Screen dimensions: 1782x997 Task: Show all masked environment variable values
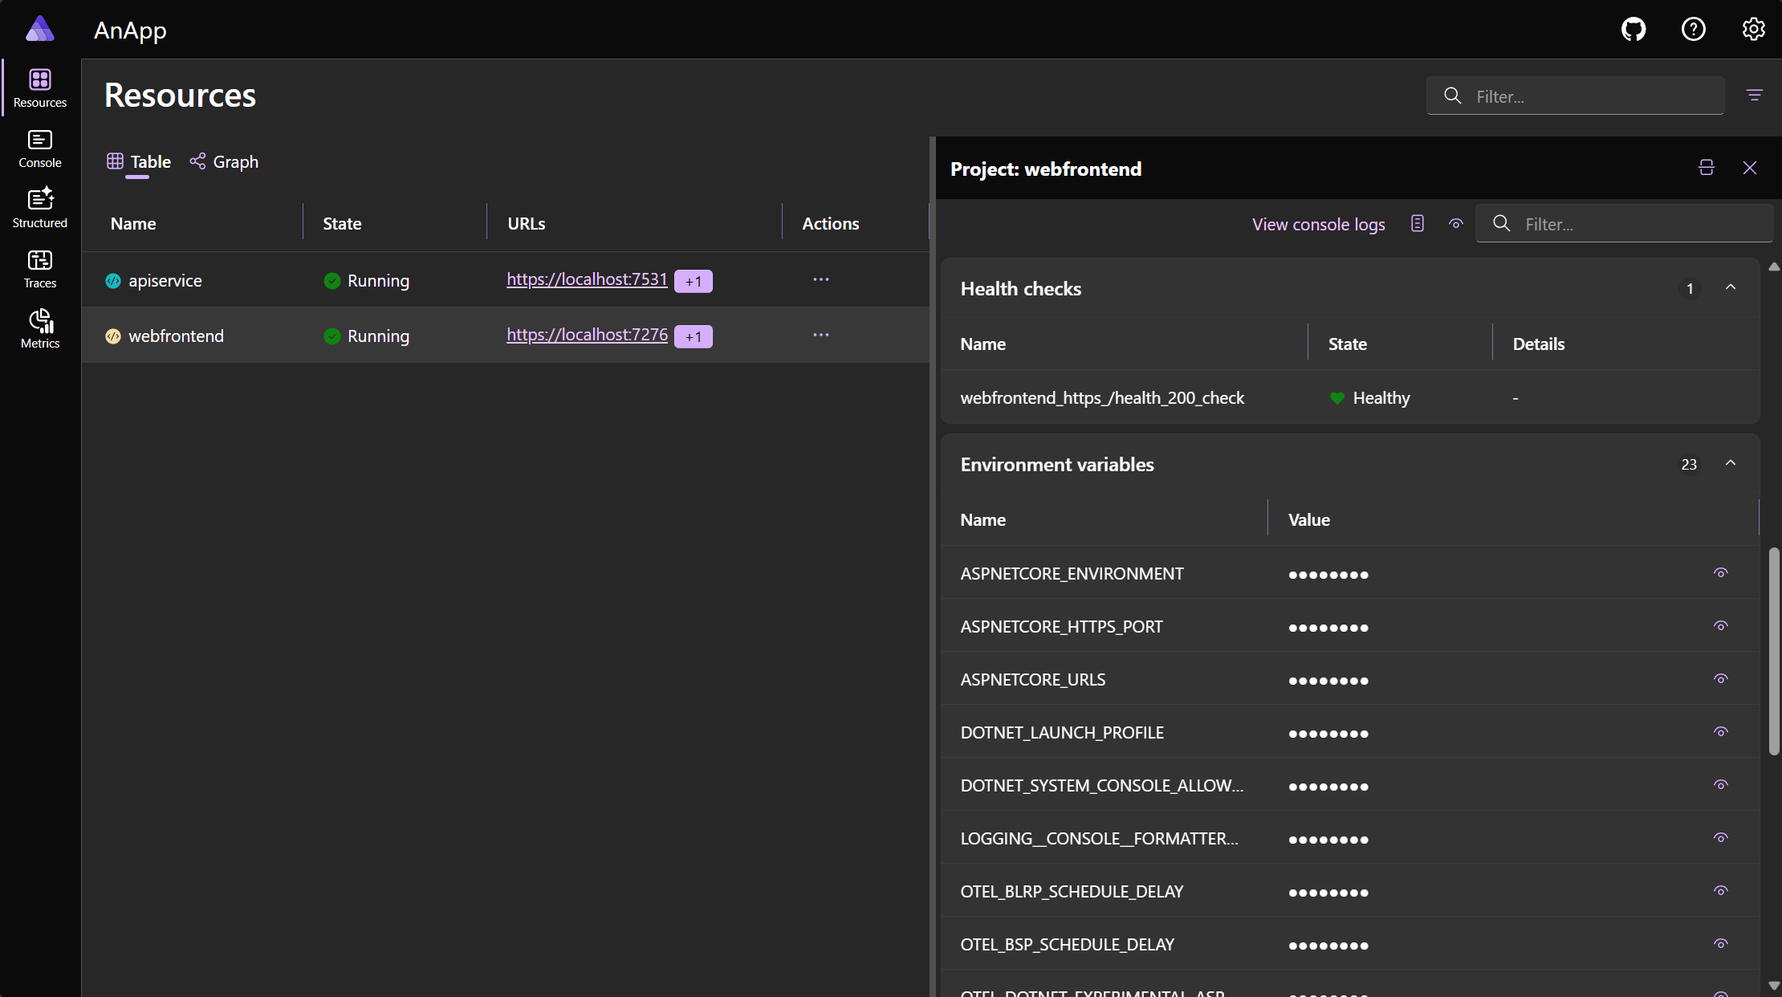click(1456, 224)
